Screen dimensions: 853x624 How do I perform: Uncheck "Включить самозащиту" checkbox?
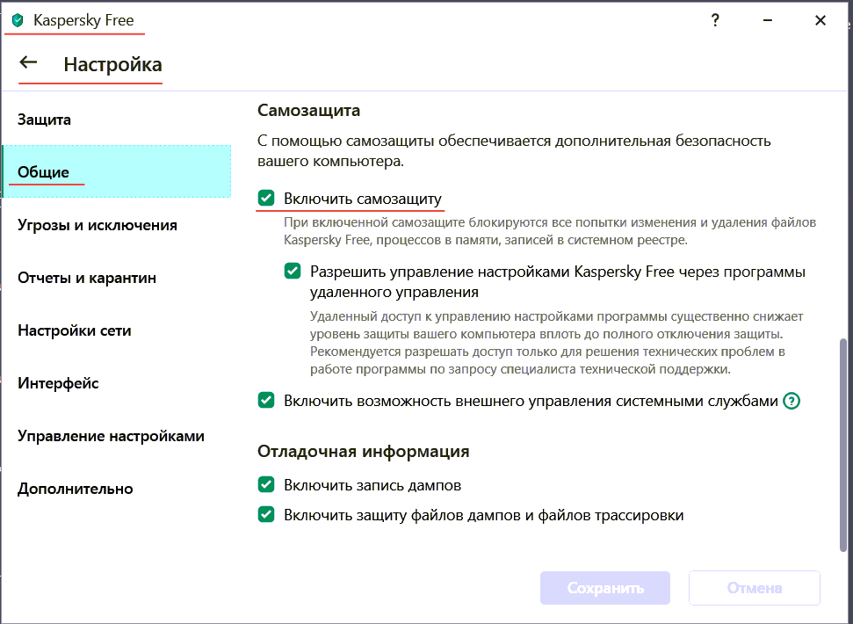(266, 198)
